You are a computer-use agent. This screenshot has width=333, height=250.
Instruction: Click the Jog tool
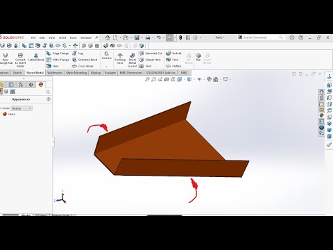[78, 53]
